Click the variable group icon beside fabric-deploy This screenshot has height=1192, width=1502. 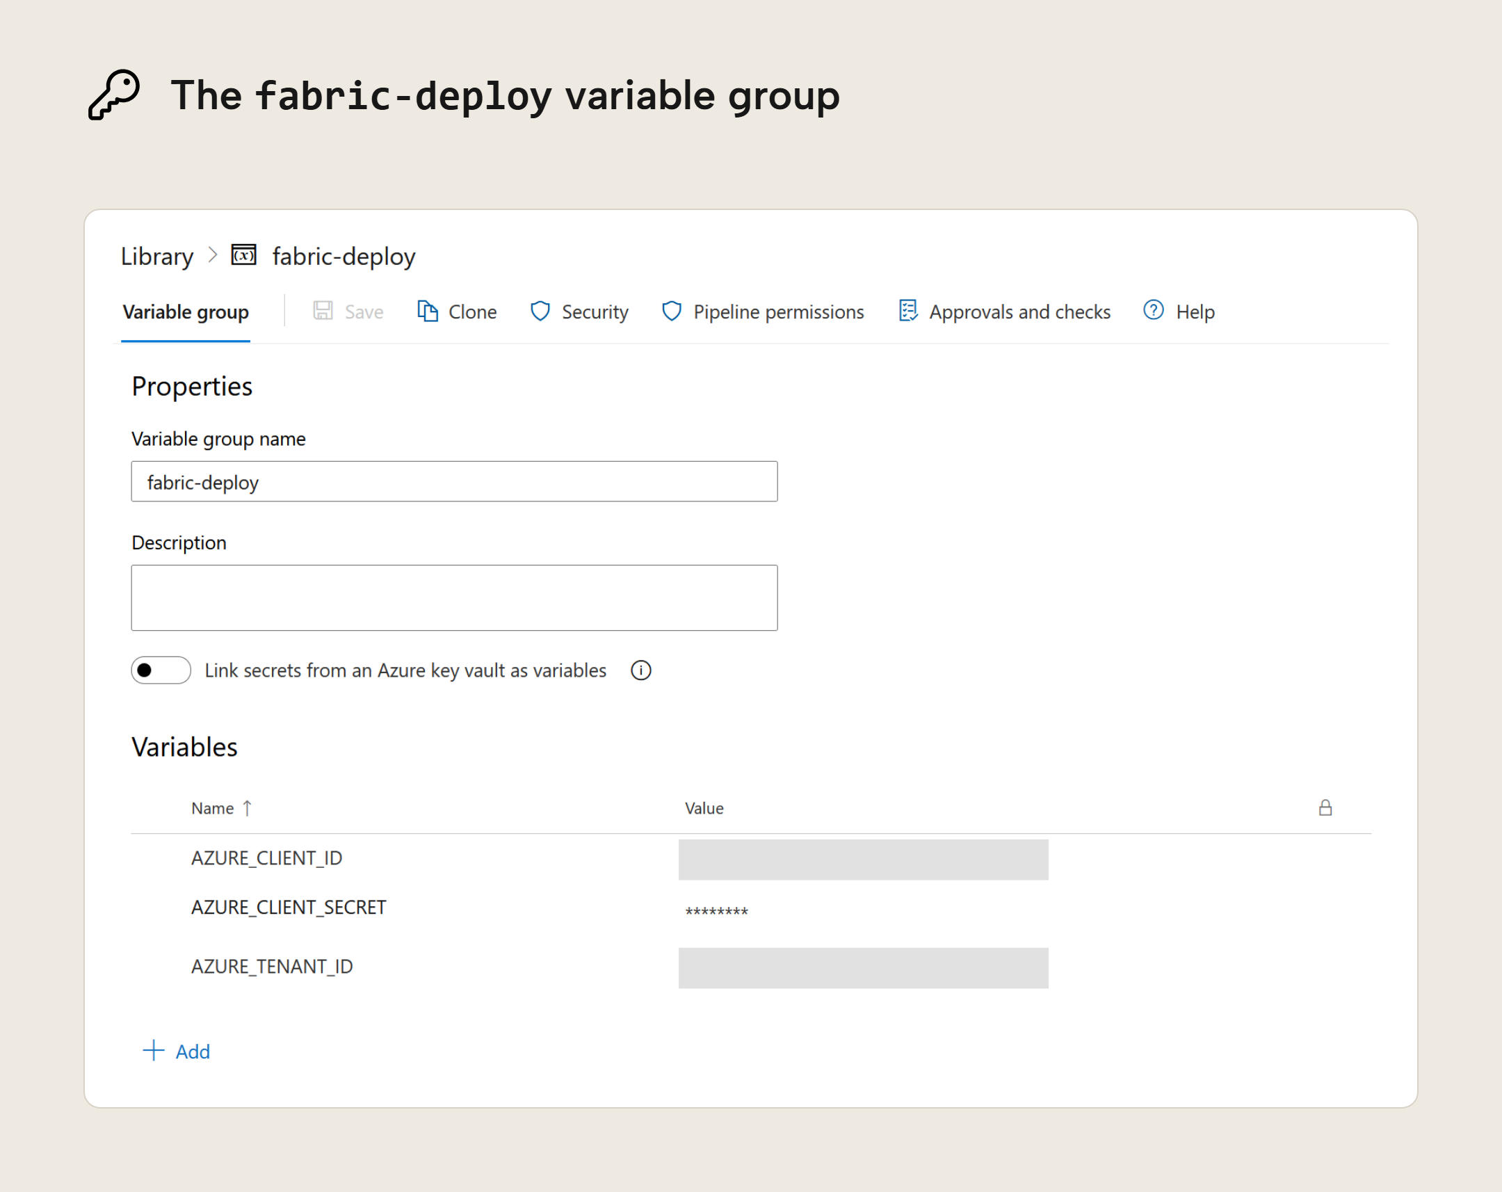244,255
